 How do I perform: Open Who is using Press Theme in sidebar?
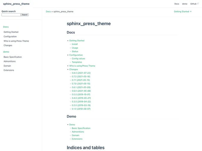tap(16, 41)
